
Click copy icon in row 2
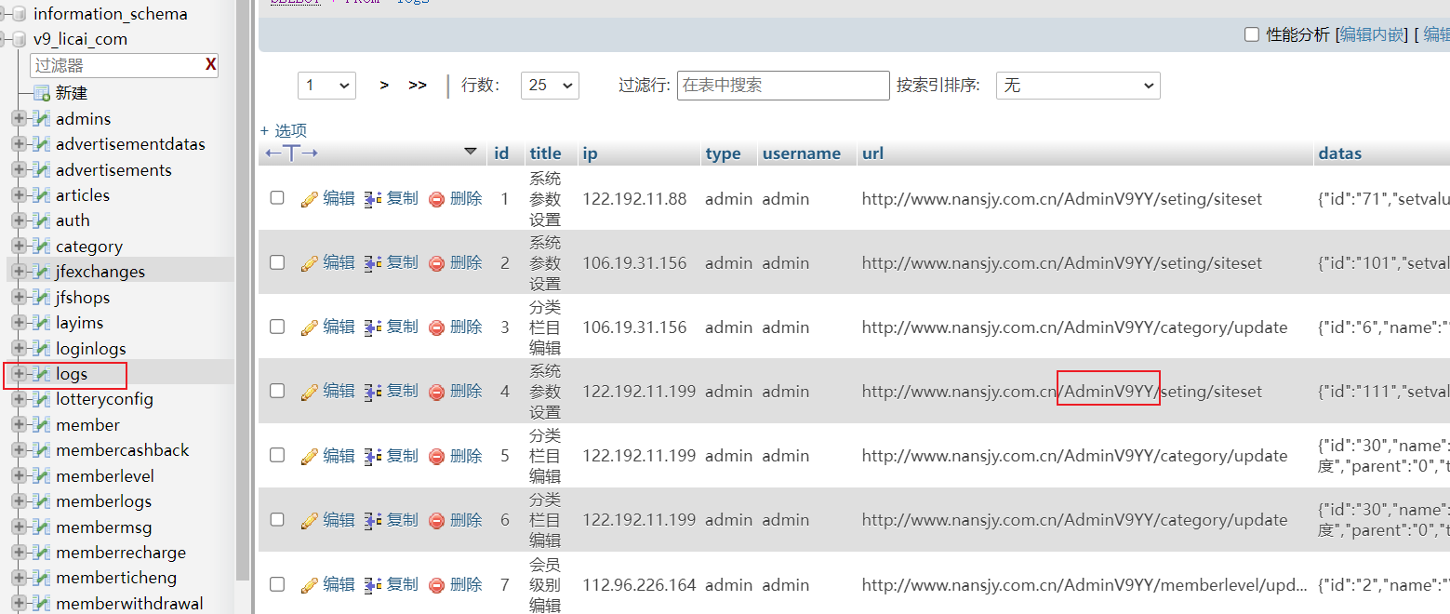tap(374, 263)
